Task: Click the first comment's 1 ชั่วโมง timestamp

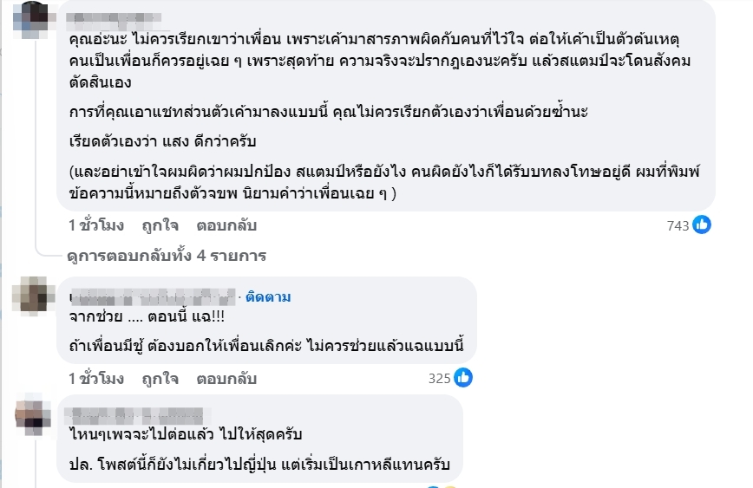Action: [x=96, y=225]
